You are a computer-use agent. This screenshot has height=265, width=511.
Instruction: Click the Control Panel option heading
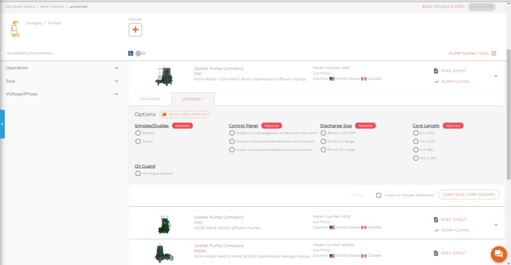click(x=243, y=126)
